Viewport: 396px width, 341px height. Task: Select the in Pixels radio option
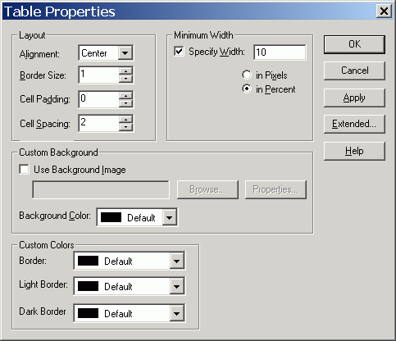coord(247,75)
